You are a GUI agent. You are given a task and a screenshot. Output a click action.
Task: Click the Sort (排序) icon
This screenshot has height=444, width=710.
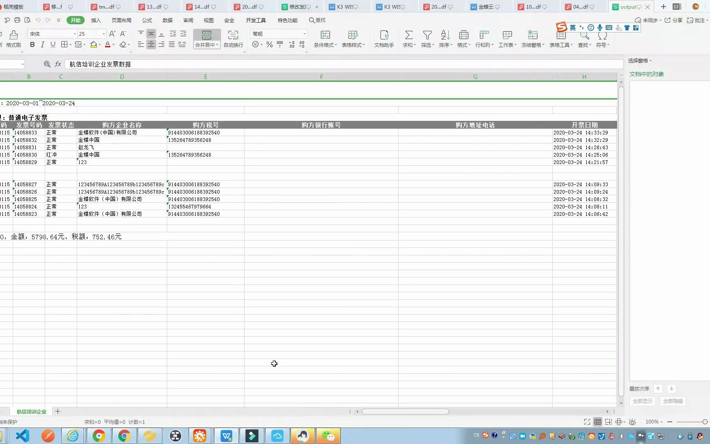coord(445,35)
